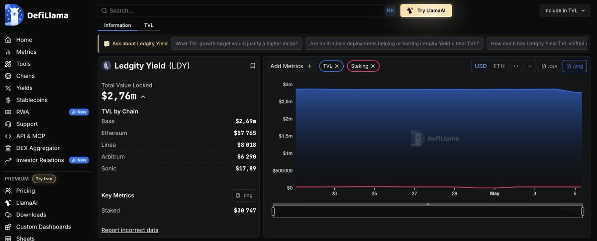The width and height of the screenshot is (597, 241).
Task: Go to Stablecoins in sidebar
Action: pos(32,100)
